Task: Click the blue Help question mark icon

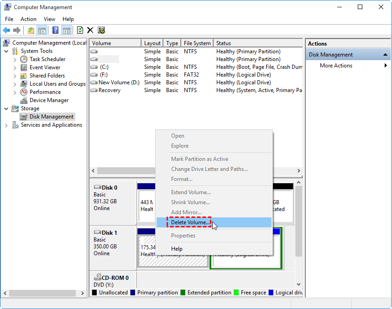Action: pyautogui.click(x=55, y=31)
